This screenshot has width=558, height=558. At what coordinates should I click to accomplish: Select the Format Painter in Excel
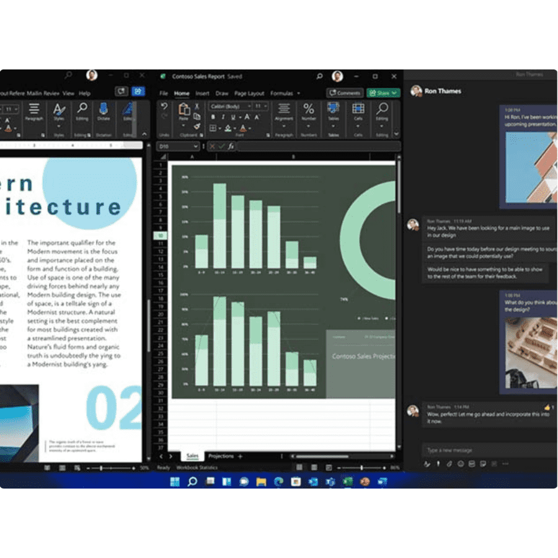point(197,127)
